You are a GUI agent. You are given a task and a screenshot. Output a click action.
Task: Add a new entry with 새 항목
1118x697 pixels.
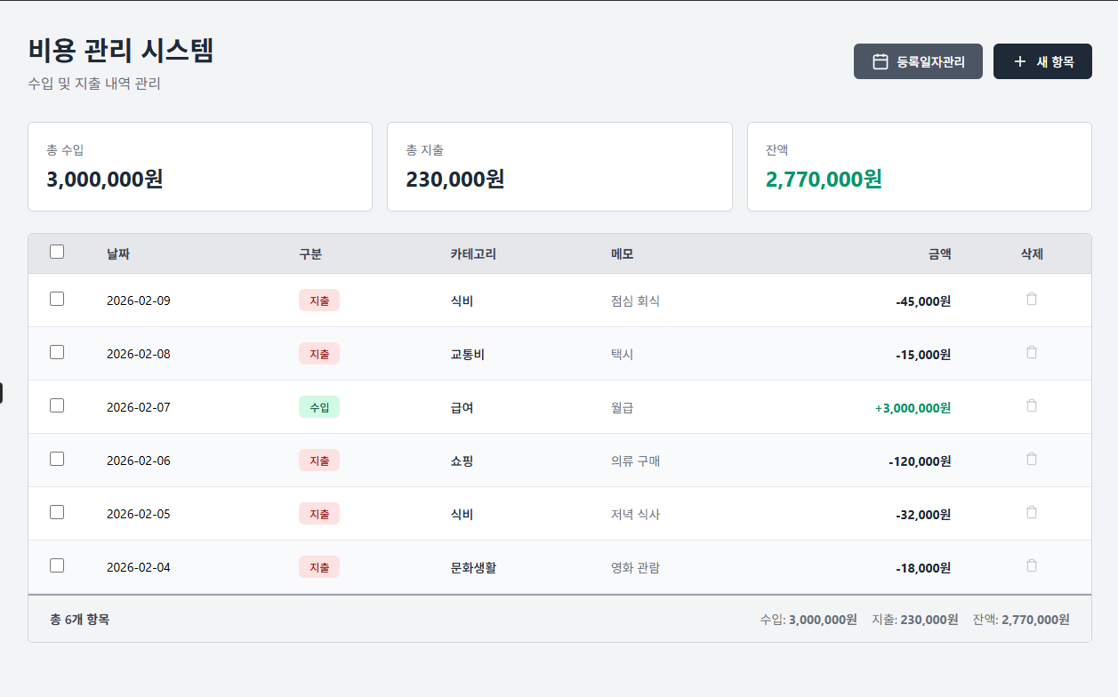pyautogui.click(x=1042, y=61)
